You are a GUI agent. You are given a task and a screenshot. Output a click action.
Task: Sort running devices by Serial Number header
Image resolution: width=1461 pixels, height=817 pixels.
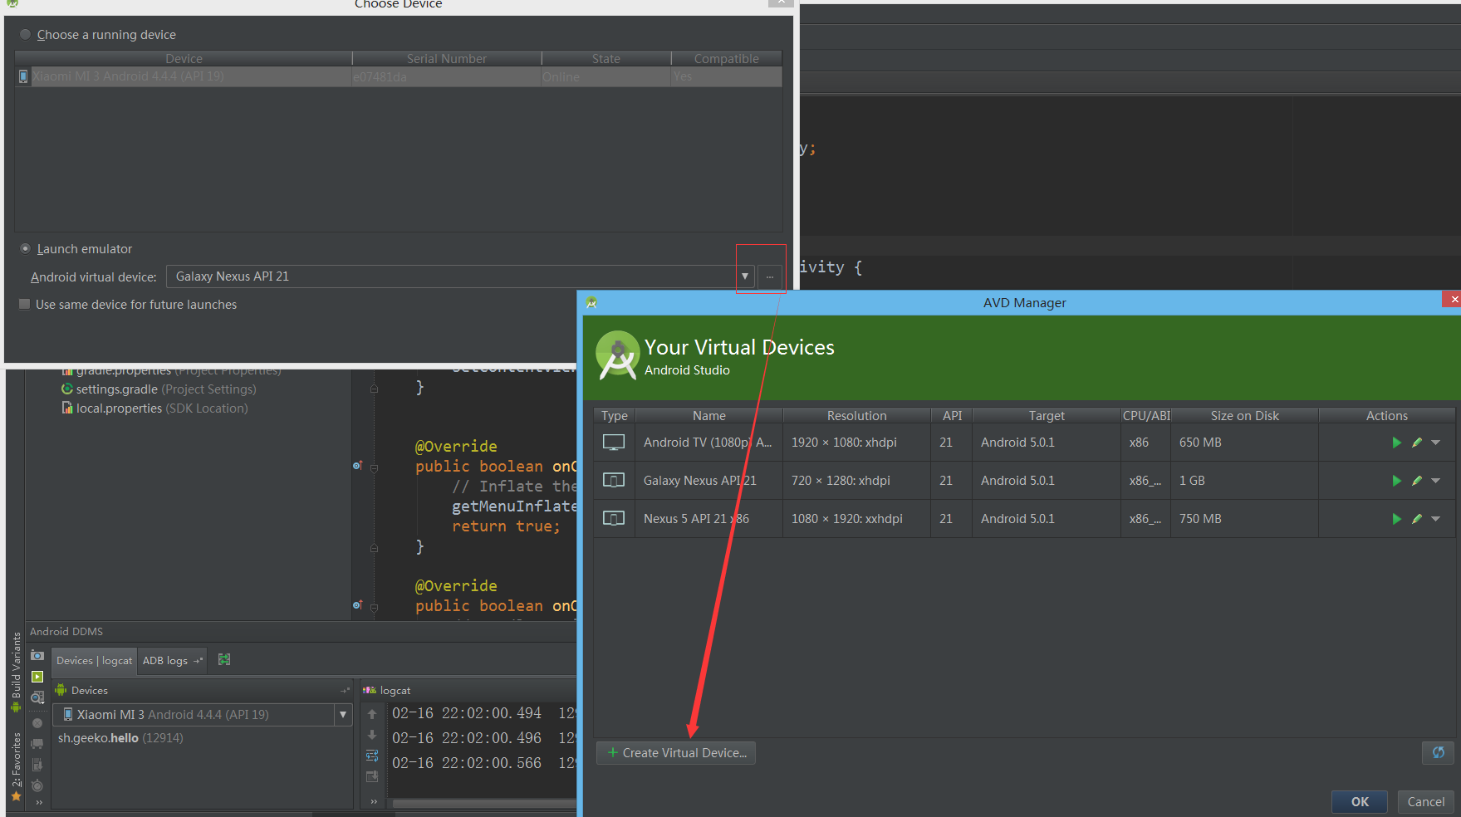pos(447,58)
